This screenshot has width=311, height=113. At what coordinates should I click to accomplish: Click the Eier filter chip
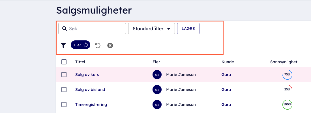coord(80,45)
